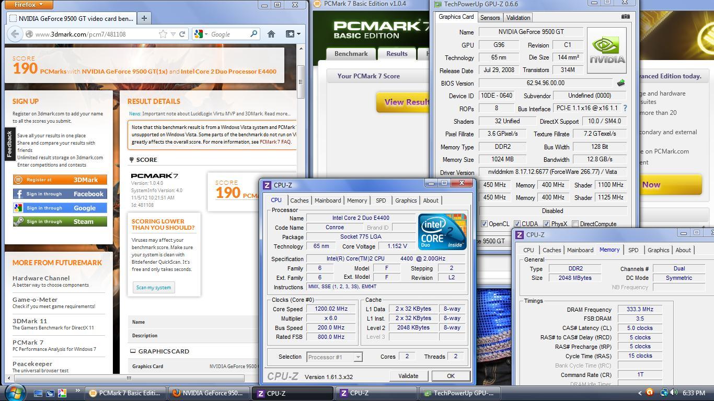714x401 pixels.
Task: Toggle the DirectCompute checkbox in GPU-Z
Action: [x=575, y=224]
